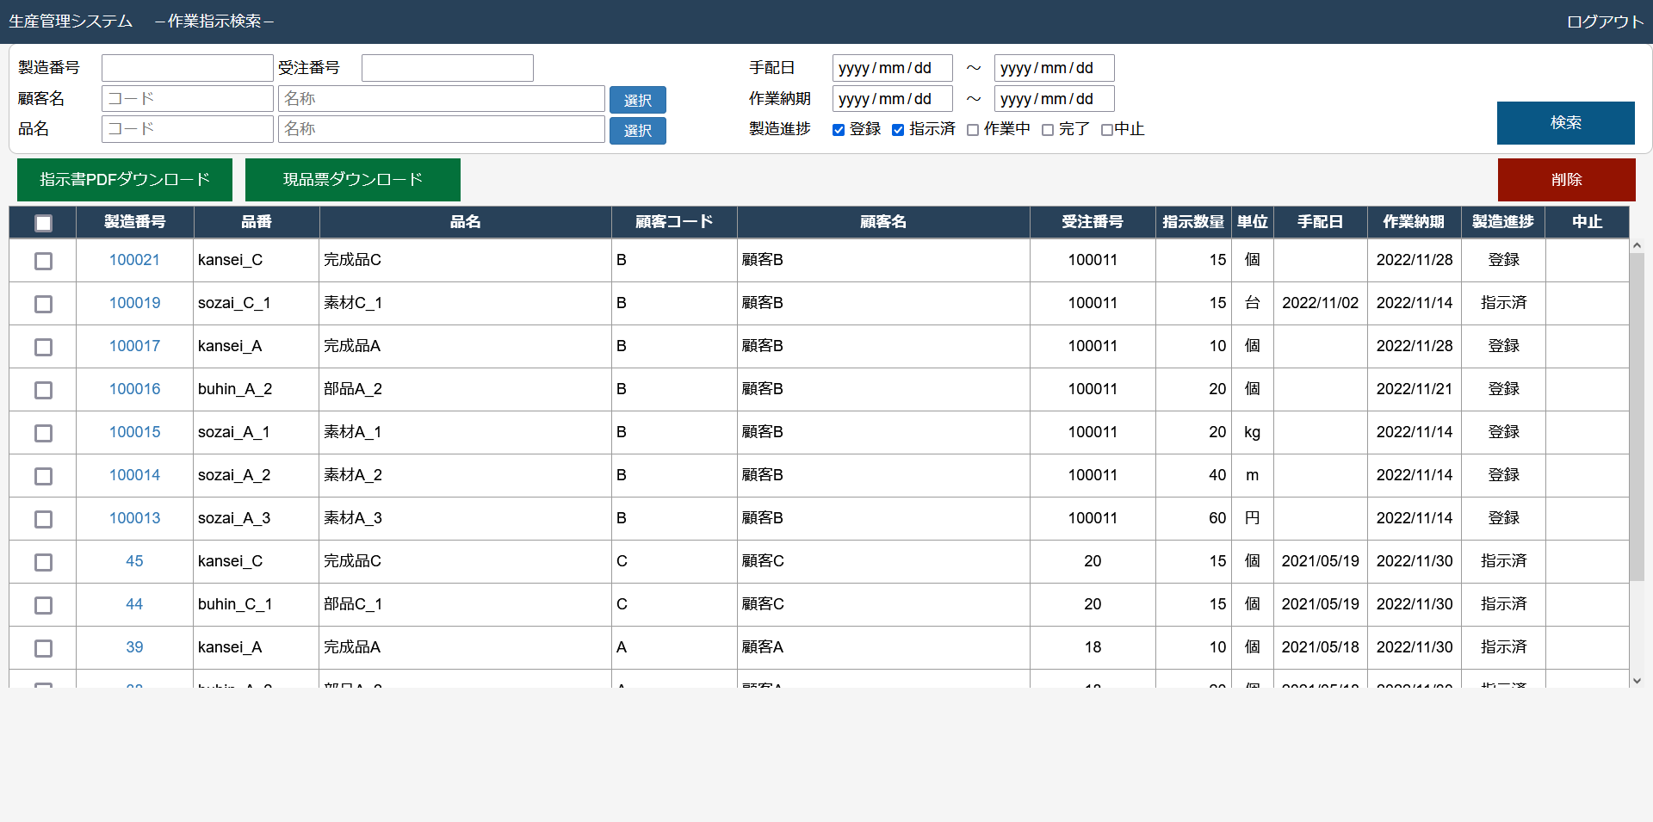
Task: Open the 手配日 start date picker
Action: tap(892, 68)
